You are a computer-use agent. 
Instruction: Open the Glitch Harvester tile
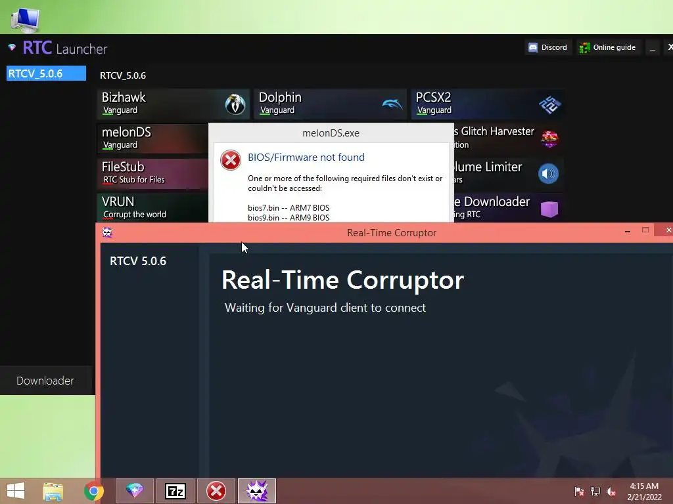tap(509, 138)
